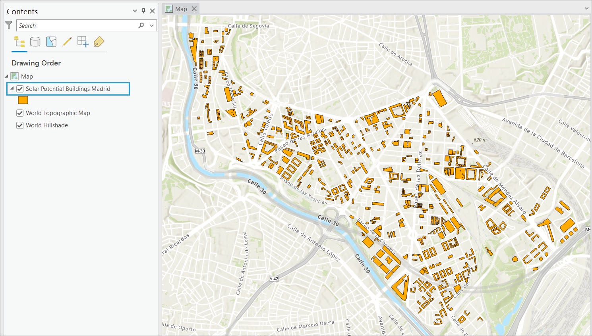Switch to List By Data Source view
This screenshot has height=336, width=592.
(35, 42)
